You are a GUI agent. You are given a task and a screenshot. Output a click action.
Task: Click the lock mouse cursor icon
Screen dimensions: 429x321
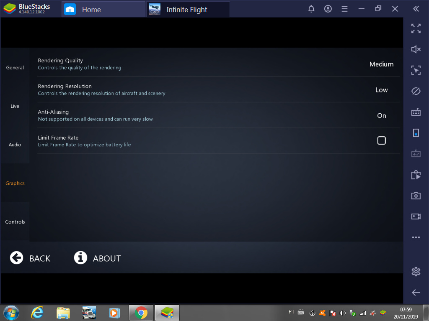pos(416,70)
